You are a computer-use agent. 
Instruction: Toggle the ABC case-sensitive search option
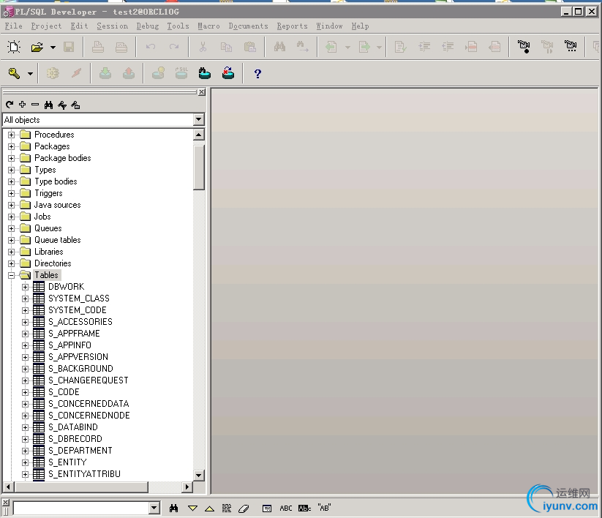coord(286,508)
